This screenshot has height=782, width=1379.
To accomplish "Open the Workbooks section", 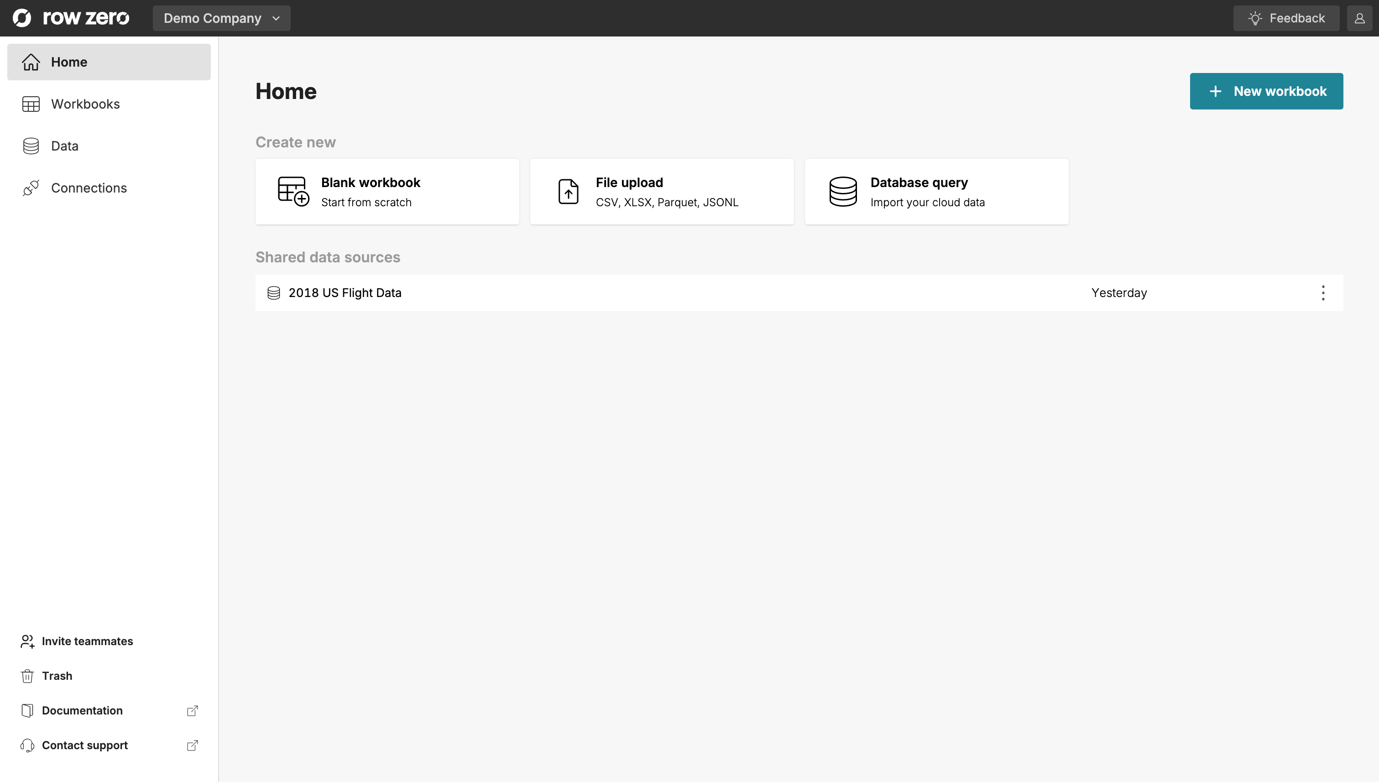I will click(109, 104).
